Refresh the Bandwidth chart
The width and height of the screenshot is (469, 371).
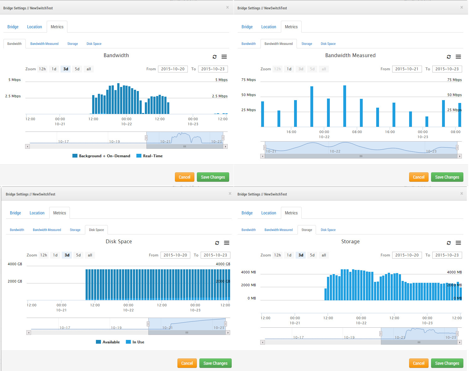(x=214, y=57)
